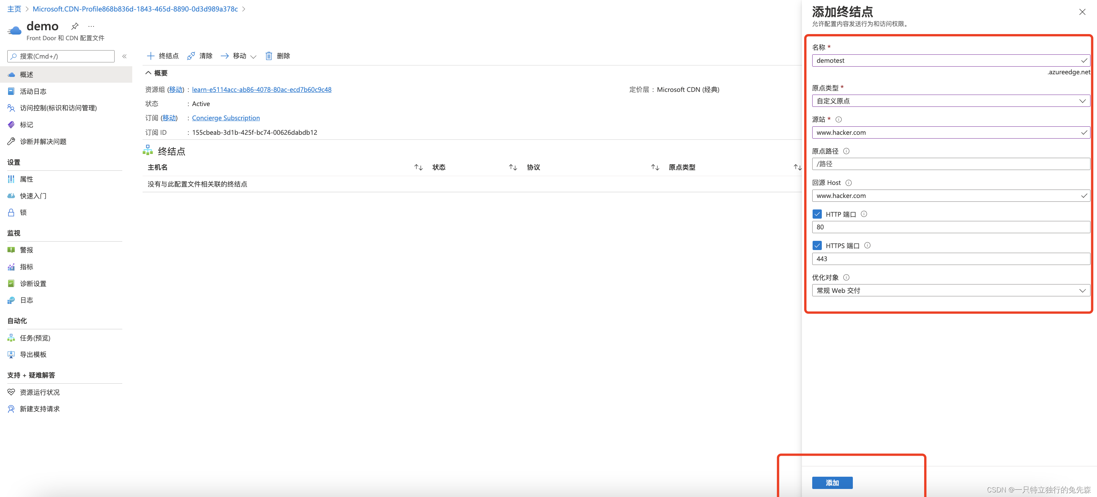Open the Concierge Subscription link
Viewport: 1097px width, 497px height.
pyautogui.click(x=226, y=118)
